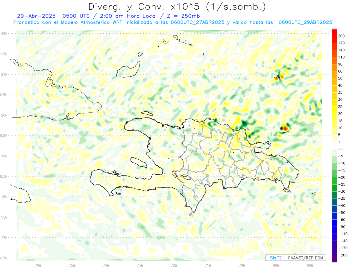The width and height of the screenshot is (348, 269).
Task: Click the 73W longitude label
Action: (140, 265)
